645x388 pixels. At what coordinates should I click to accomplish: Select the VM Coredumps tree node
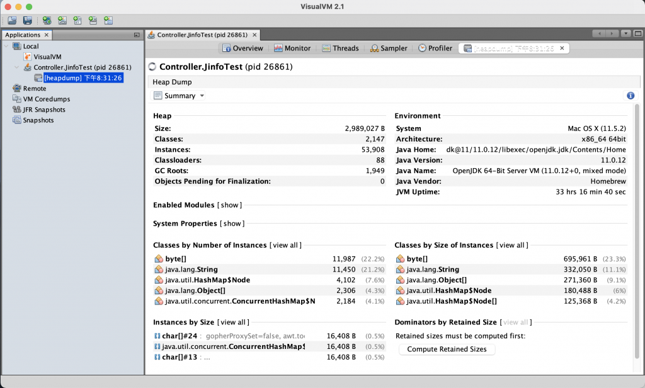41,99
